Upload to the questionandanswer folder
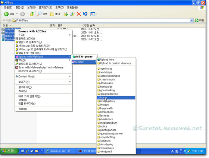209x158 pixels. 116,133
